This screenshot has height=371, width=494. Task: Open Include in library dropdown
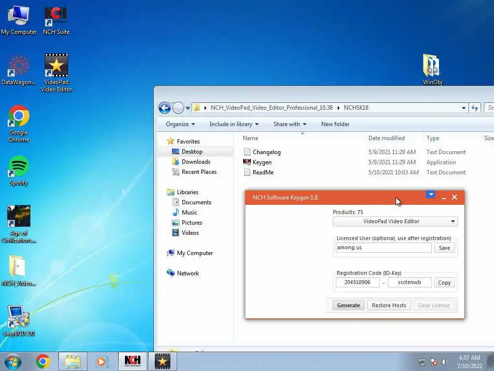click(234, 124)
